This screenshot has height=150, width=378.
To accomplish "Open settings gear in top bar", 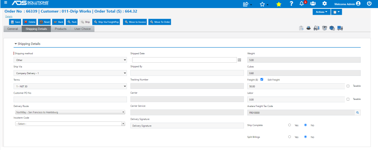I will tap(325, 4).
